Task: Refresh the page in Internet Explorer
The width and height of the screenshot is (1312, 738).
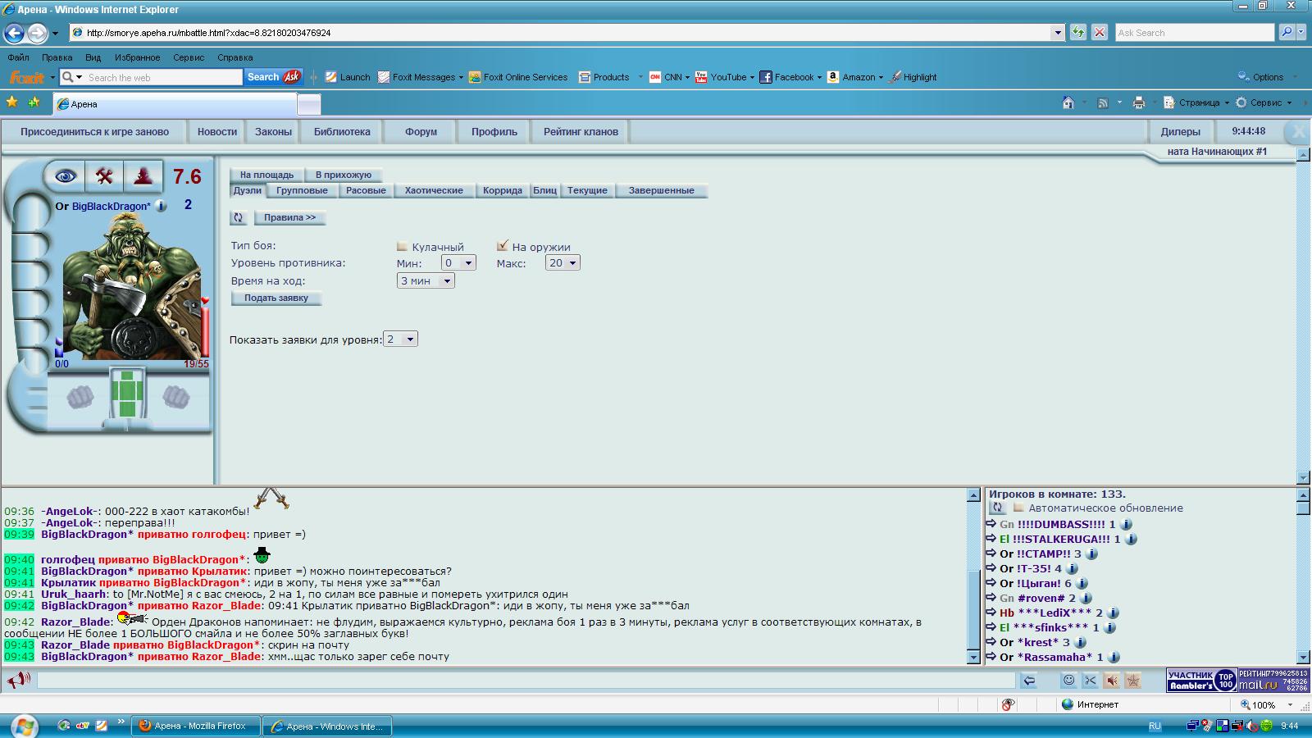Action: pyautogui.click(x=1078, y=33)
